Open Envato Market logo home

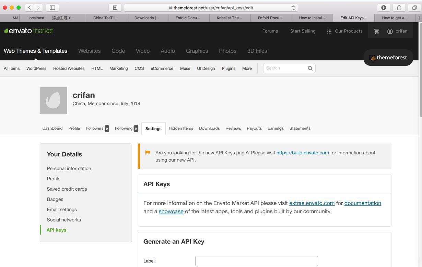click(28, 31)
